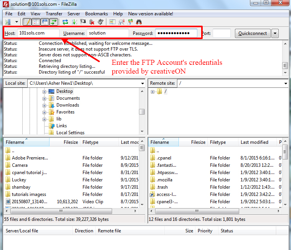This screenshot has height=250, width=291.
Task: Sort remote files by Filename column
Action: 164,142
